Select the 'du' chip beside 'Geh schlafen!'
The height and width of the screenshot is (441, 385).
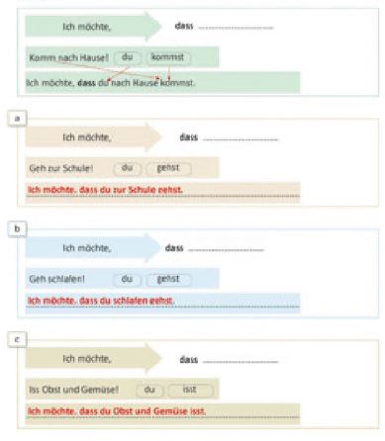128,279
